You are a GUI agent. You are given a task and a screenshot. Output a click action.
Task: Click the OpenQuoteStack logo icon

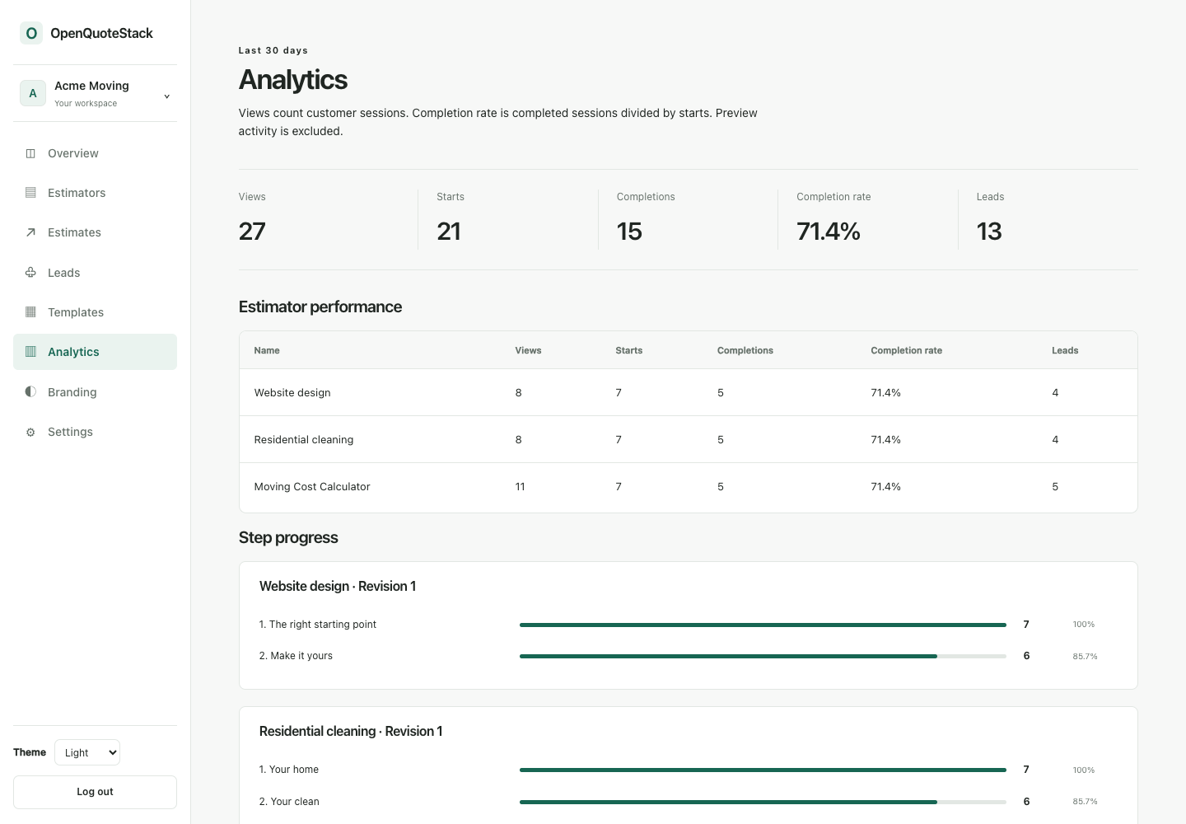pyautogui.click(x=31, y=33)
